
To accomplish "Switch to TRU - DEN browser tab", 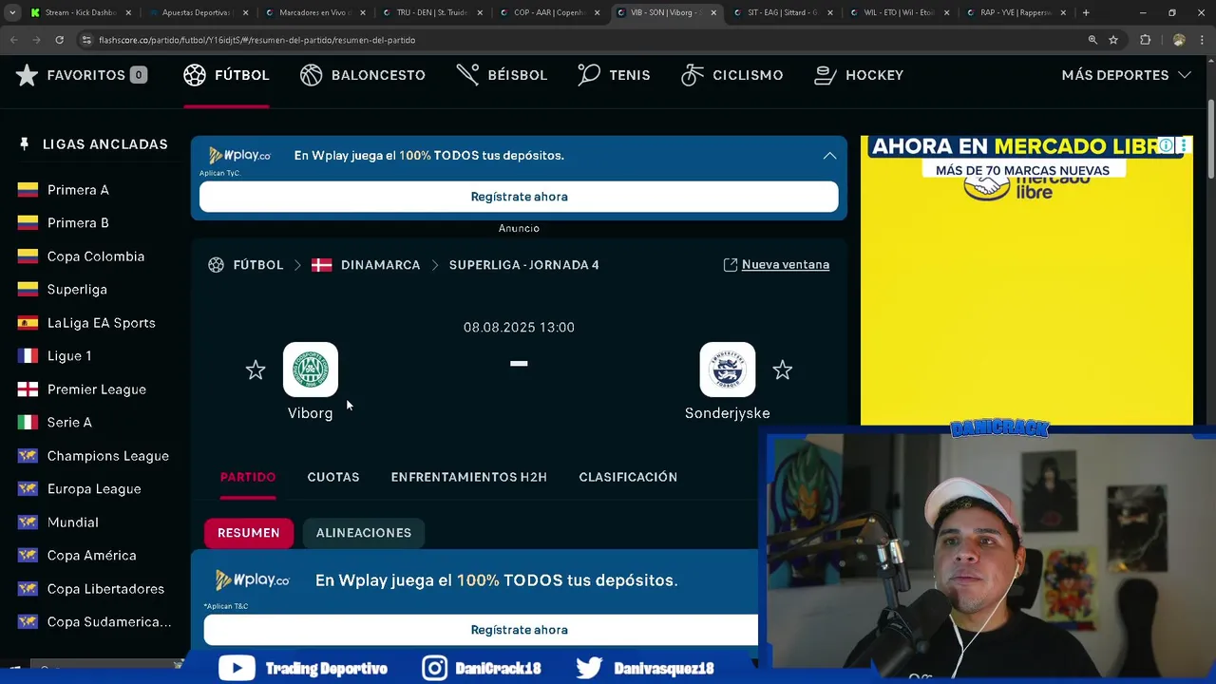I will point(432,13).
